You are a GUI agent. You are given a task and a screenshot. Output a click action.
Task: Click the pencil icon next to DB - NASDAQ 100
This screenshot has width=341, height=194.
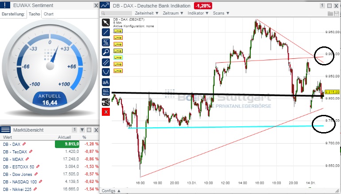click(40, 182)
